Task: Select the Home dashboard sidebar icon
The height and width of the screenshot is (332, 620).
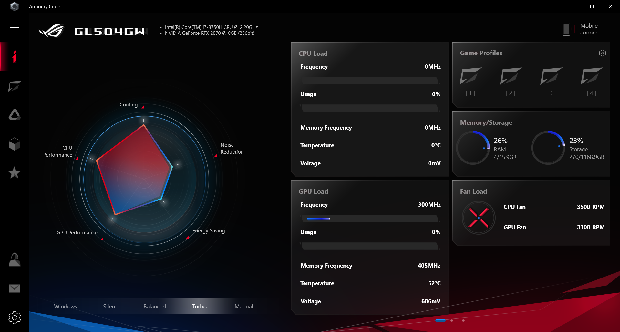Action: (14, 56)
